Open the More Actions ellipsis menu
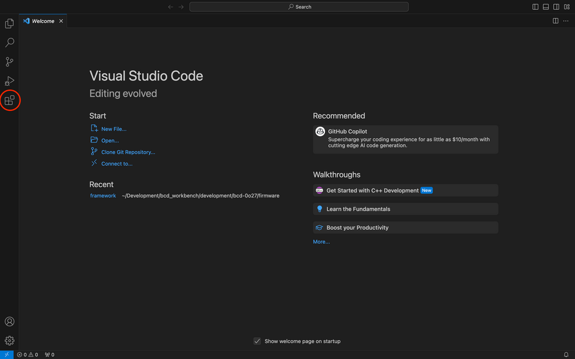Image resolution: width=575 pixels, height=359 pixels. [566, 21]
